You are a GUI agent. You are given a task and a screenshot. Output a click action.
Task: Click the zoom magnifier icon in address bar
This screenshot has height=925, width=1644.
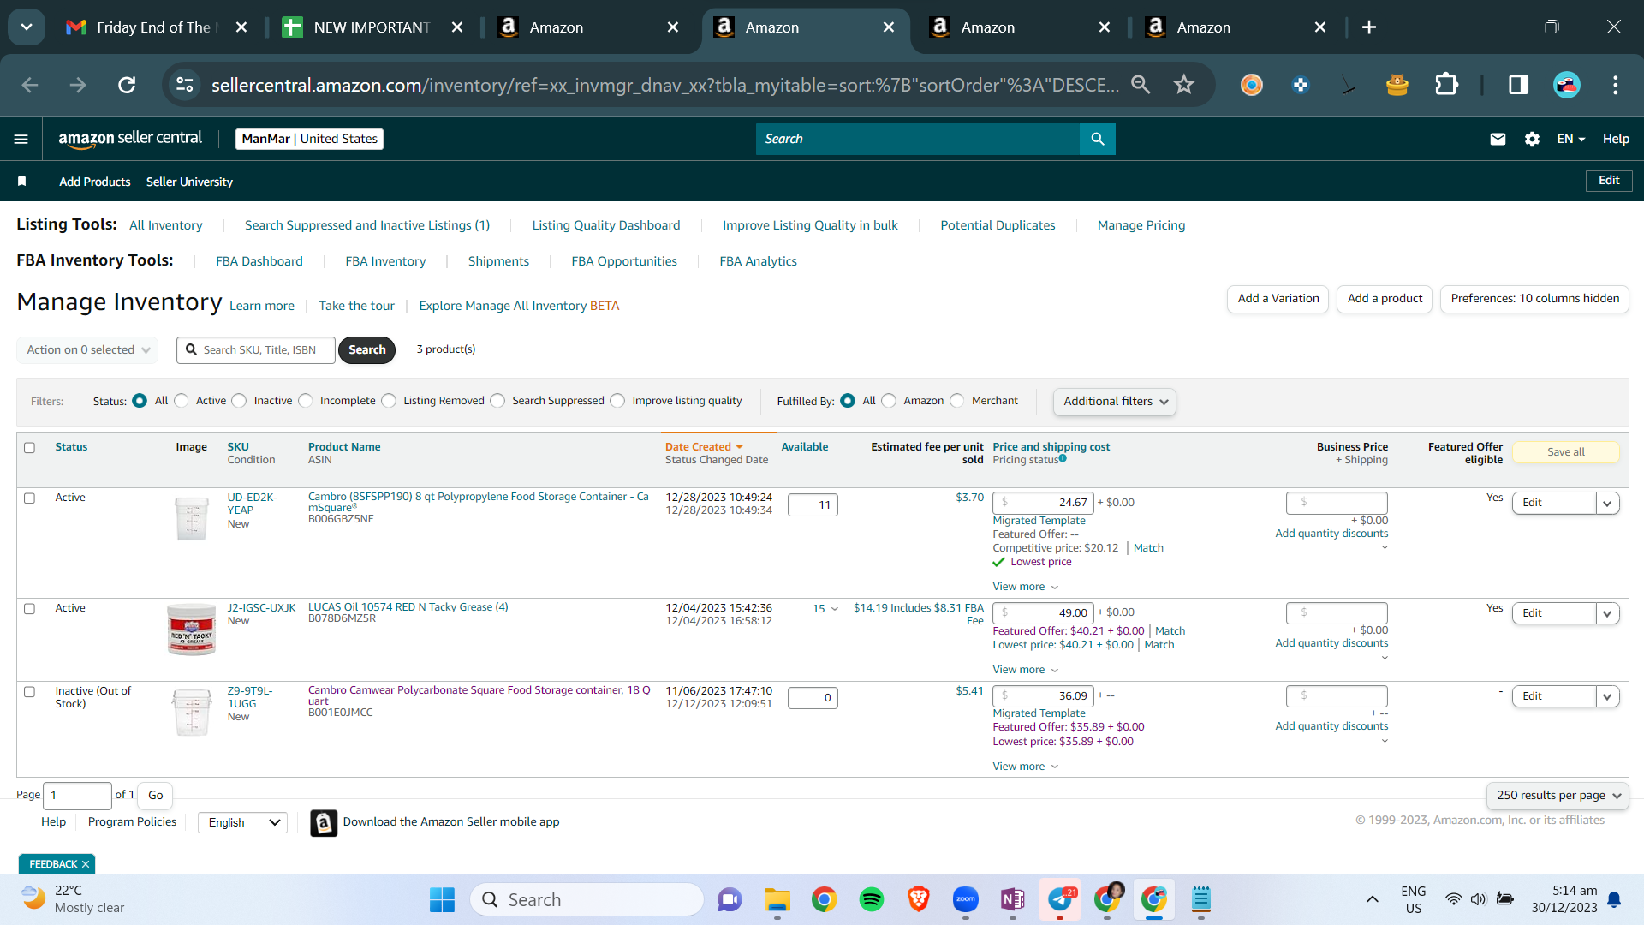click(1141, 85)
